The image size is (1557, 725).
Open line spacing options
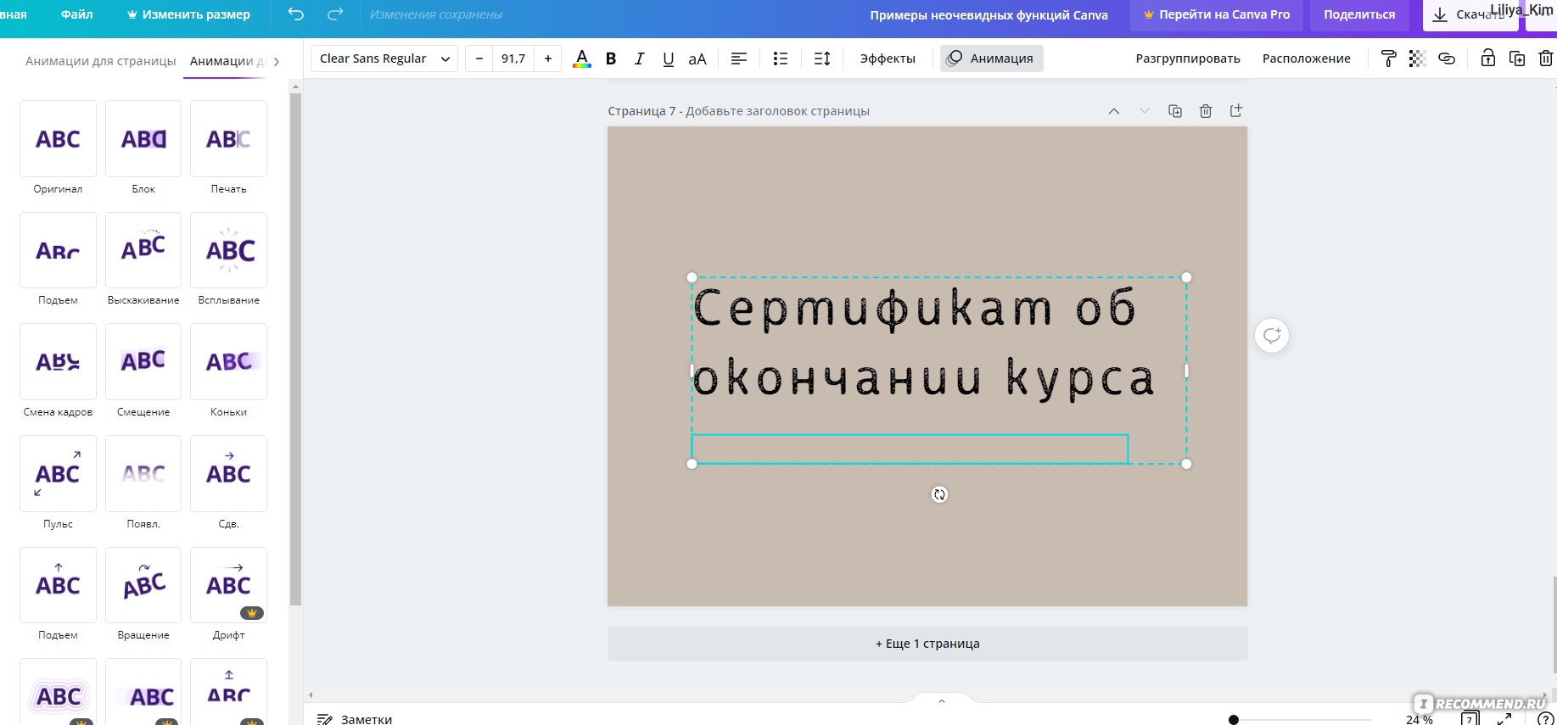[822, 59]
